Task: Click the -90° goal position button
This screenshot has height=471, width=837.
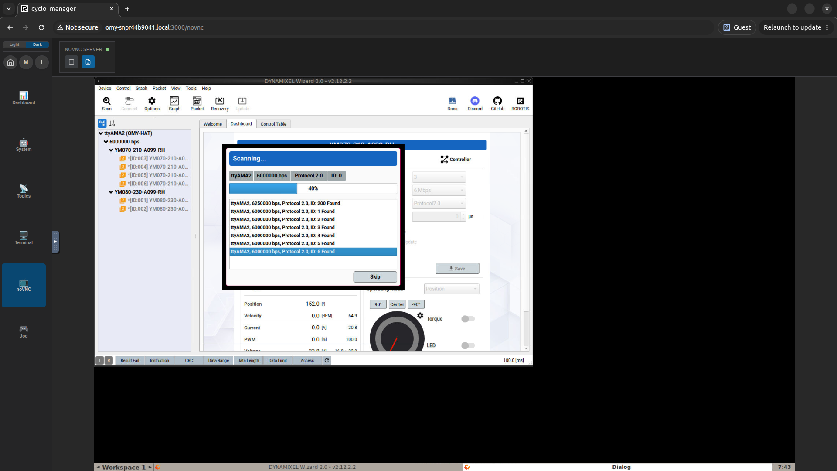Action: point(416,304)
